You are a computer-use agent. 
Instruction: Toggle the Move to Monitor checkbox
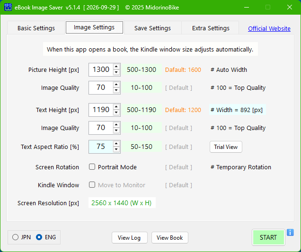[92, 185]
